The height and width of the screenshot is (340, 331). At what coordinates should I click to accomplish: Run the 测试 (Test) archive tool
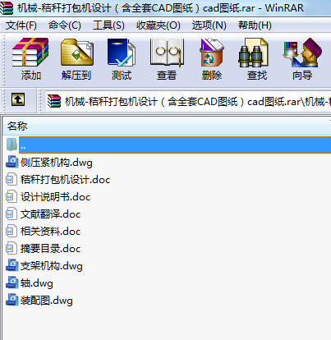(122, 59)
